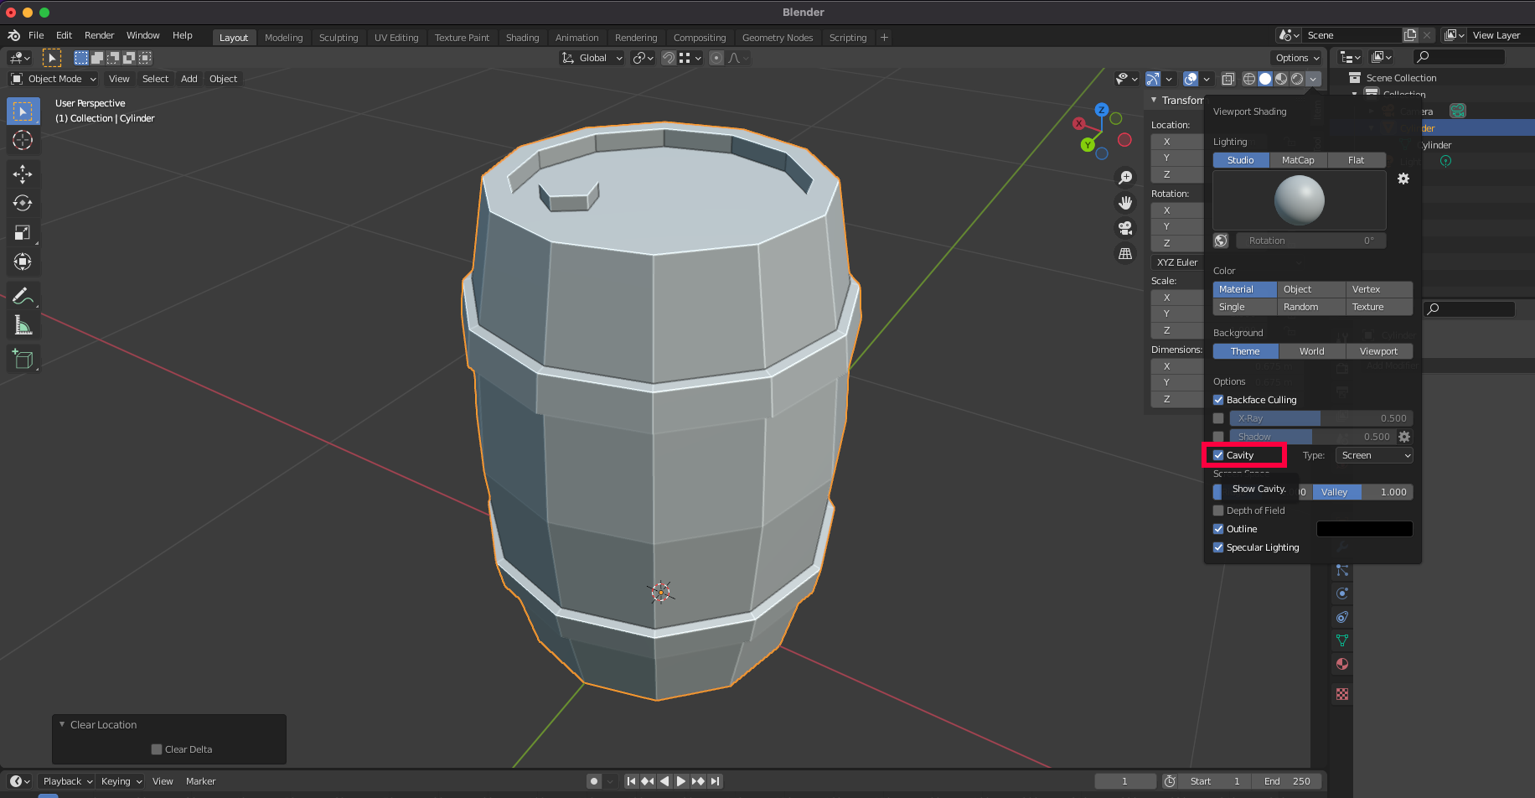Select the Scale tool
The width and height of the screenshot is (1535, 798).
23,232
